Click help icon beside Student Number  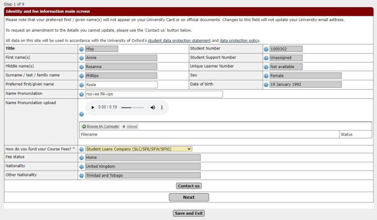tap(266, 49)
